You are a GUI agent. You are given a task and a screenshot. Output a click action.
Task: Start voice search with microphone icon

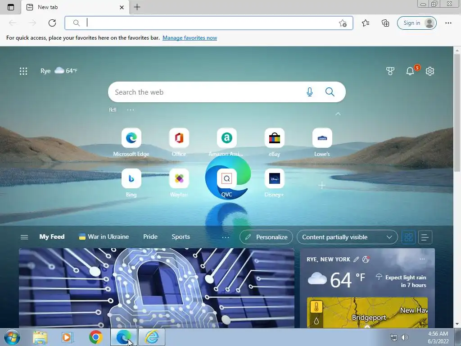[x=310, y=92]
